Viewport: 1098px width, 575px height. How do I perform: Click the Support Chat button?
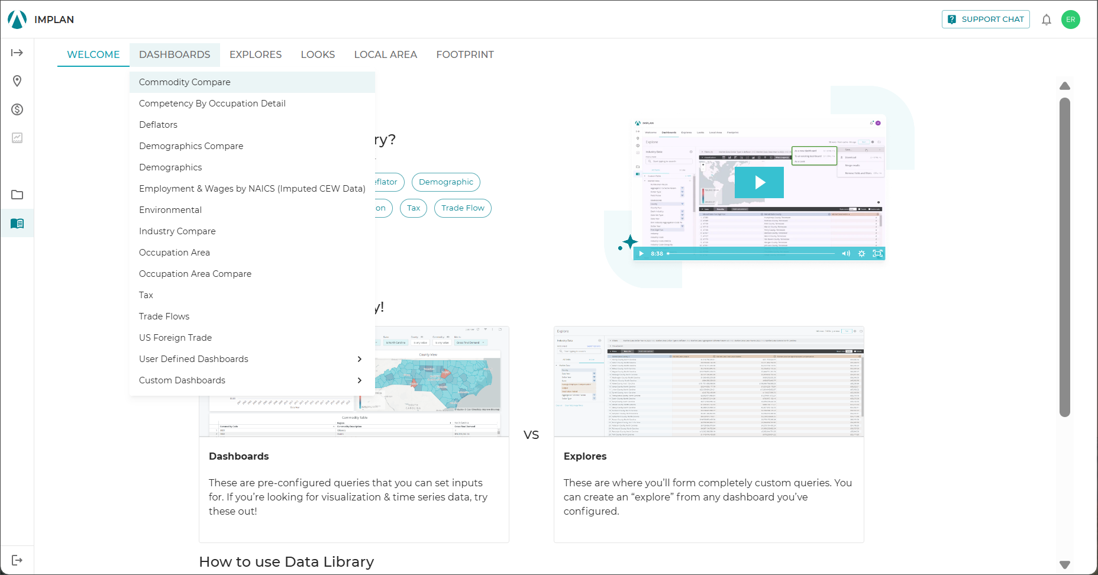(x=986, y=20)
